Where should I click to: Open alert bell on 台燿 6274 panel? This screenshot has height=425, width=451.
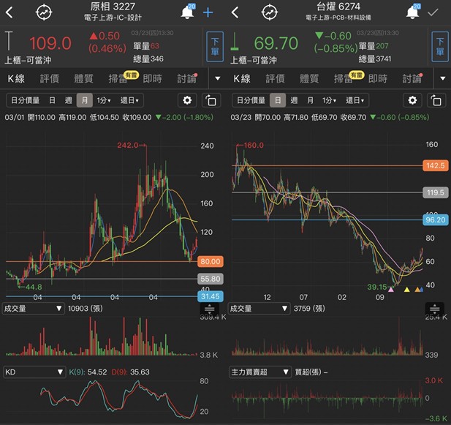click(414, 12)
